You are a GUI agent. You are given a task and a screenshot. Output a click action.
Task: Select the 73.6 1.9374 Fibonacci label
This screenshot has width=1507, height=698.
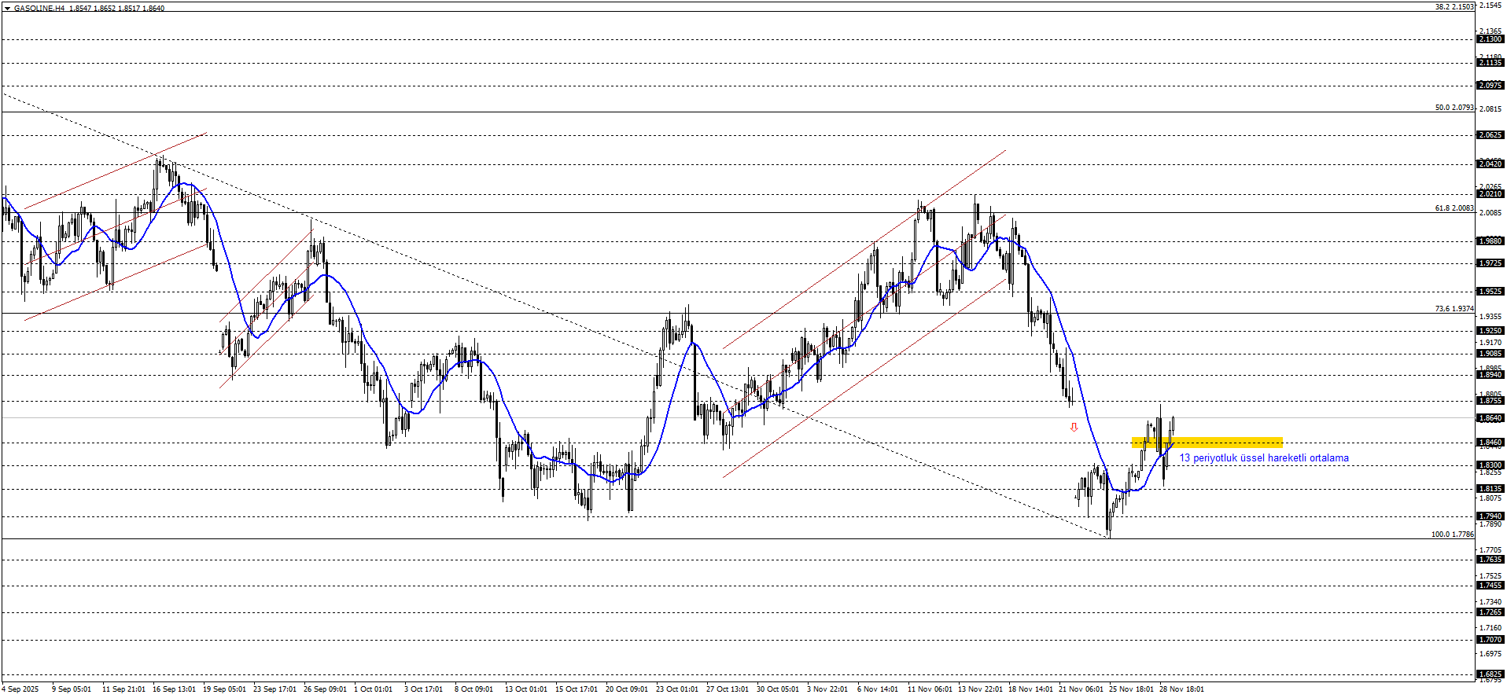pos(1454,309)
